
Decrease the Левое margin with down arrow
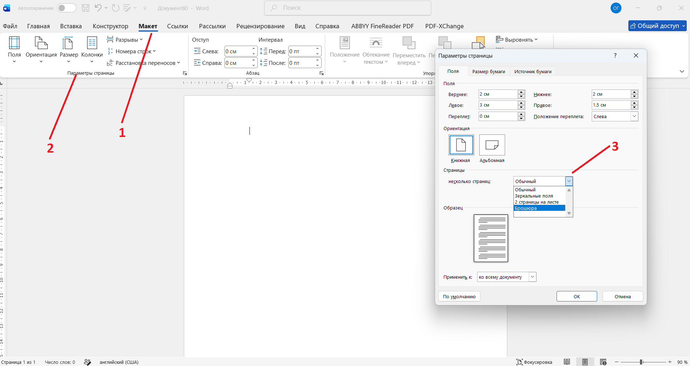(521, 107)
